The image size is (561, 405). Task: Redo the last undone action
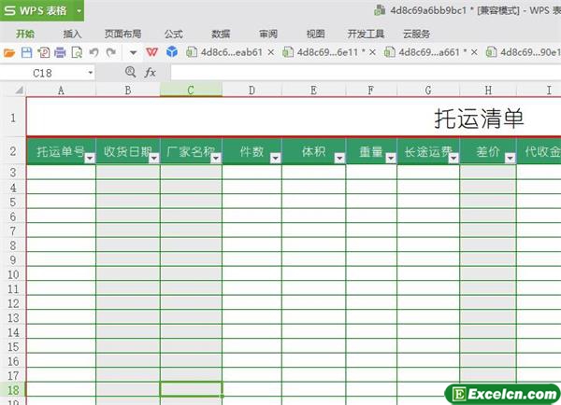[109, 52]
